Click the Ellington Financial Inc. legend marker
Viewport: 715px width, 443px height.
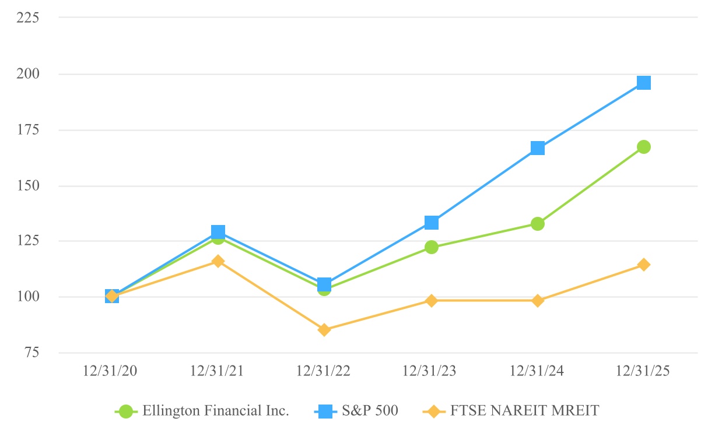pyautogui.click(x=127, y=412)
